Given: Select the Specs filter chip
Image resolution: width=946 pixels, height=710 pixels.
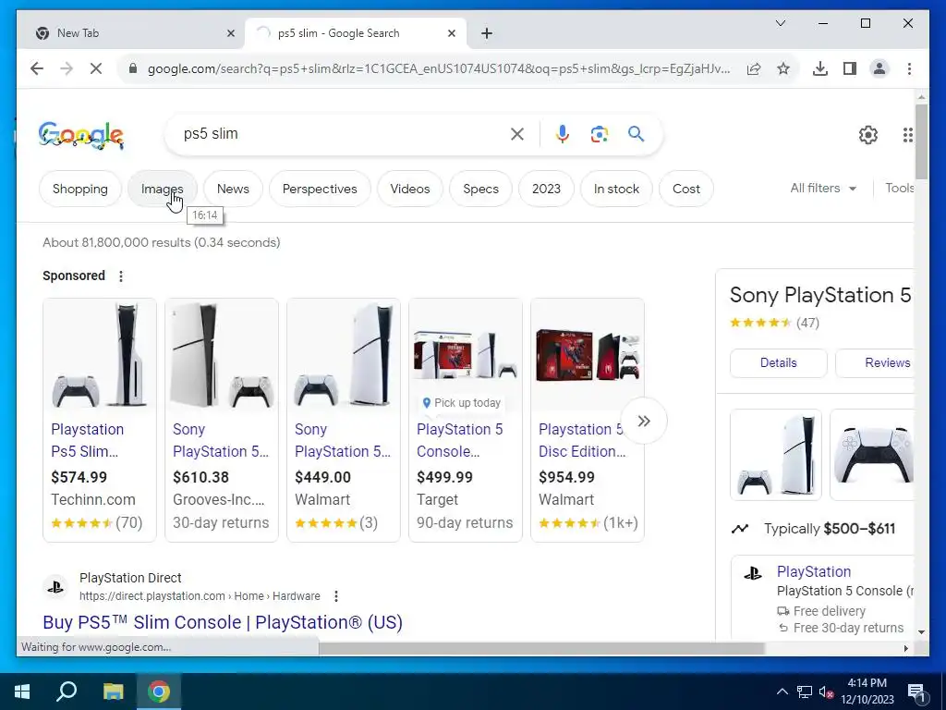Looking at the screenshot, I should [480, 189].
